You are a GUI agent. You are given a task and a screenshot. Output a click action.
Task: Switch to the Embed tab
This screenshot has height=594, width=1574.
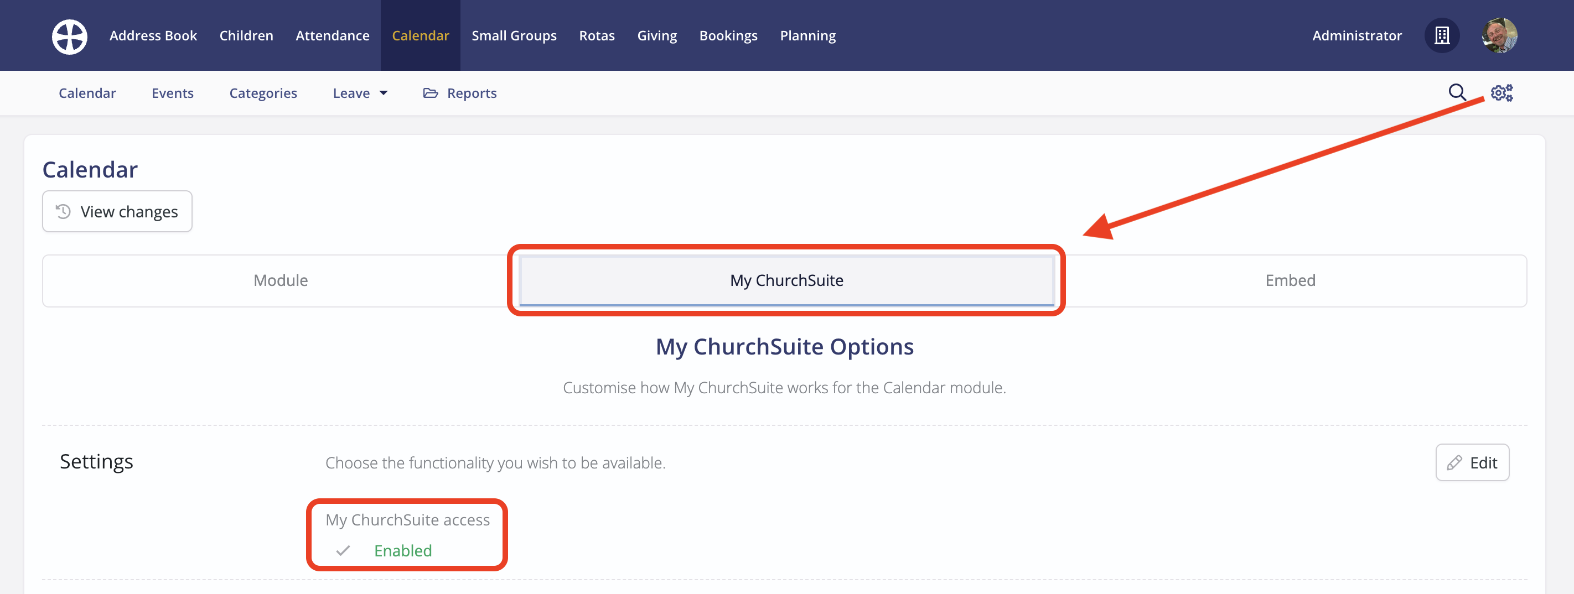[x=1291, y=280]
